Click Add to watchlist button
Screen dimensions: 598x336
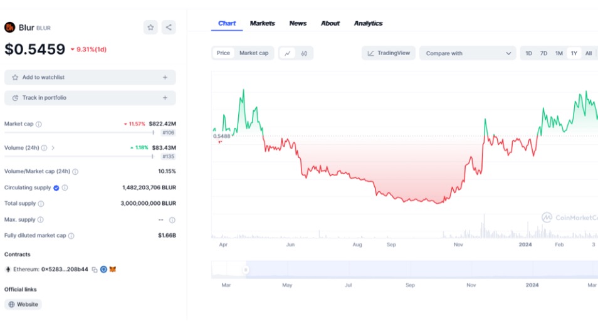(x=90, y=78)
